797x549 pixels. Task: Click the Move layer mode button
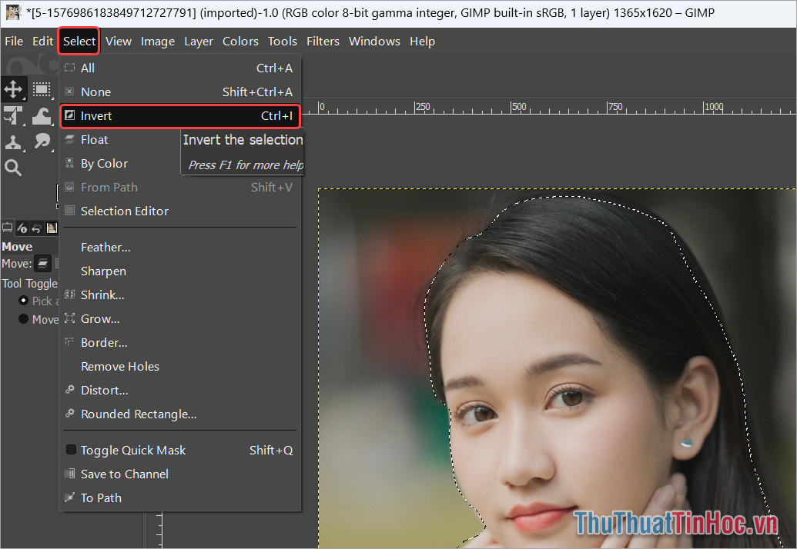(x=42, y=263)
